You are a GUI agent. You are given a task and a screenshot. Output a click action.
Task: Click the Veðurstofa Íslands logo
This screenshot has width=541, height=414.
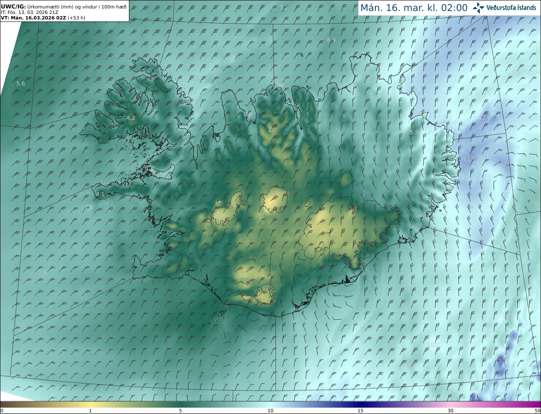click(x=505, y=8)
